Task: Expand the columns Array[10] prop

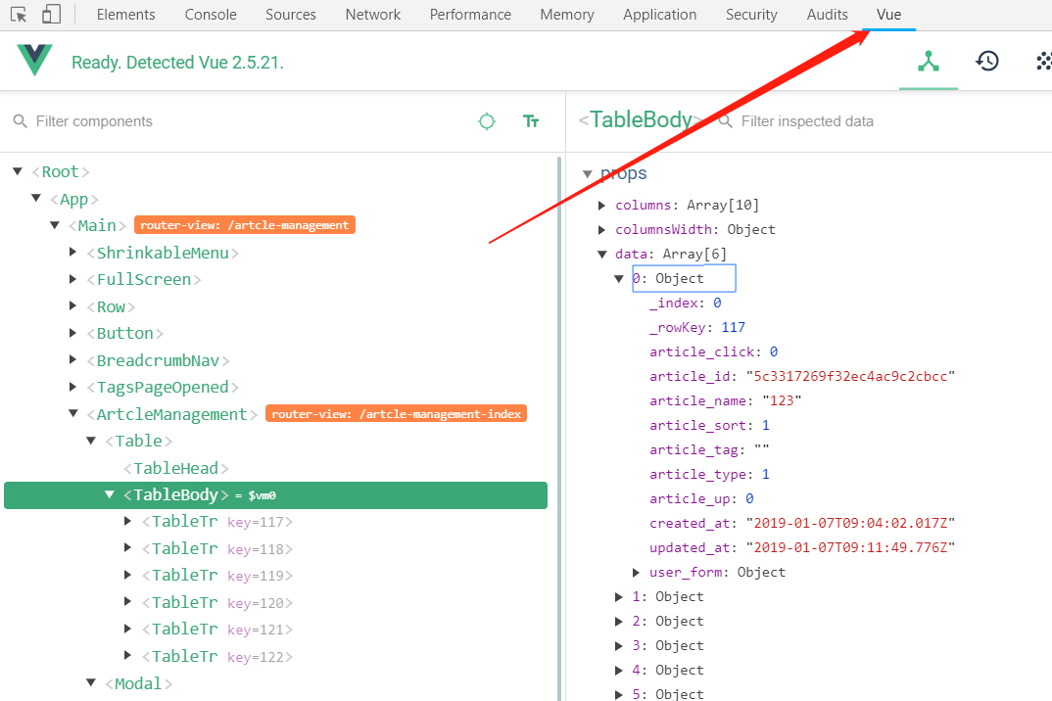Action: (601, 206)
